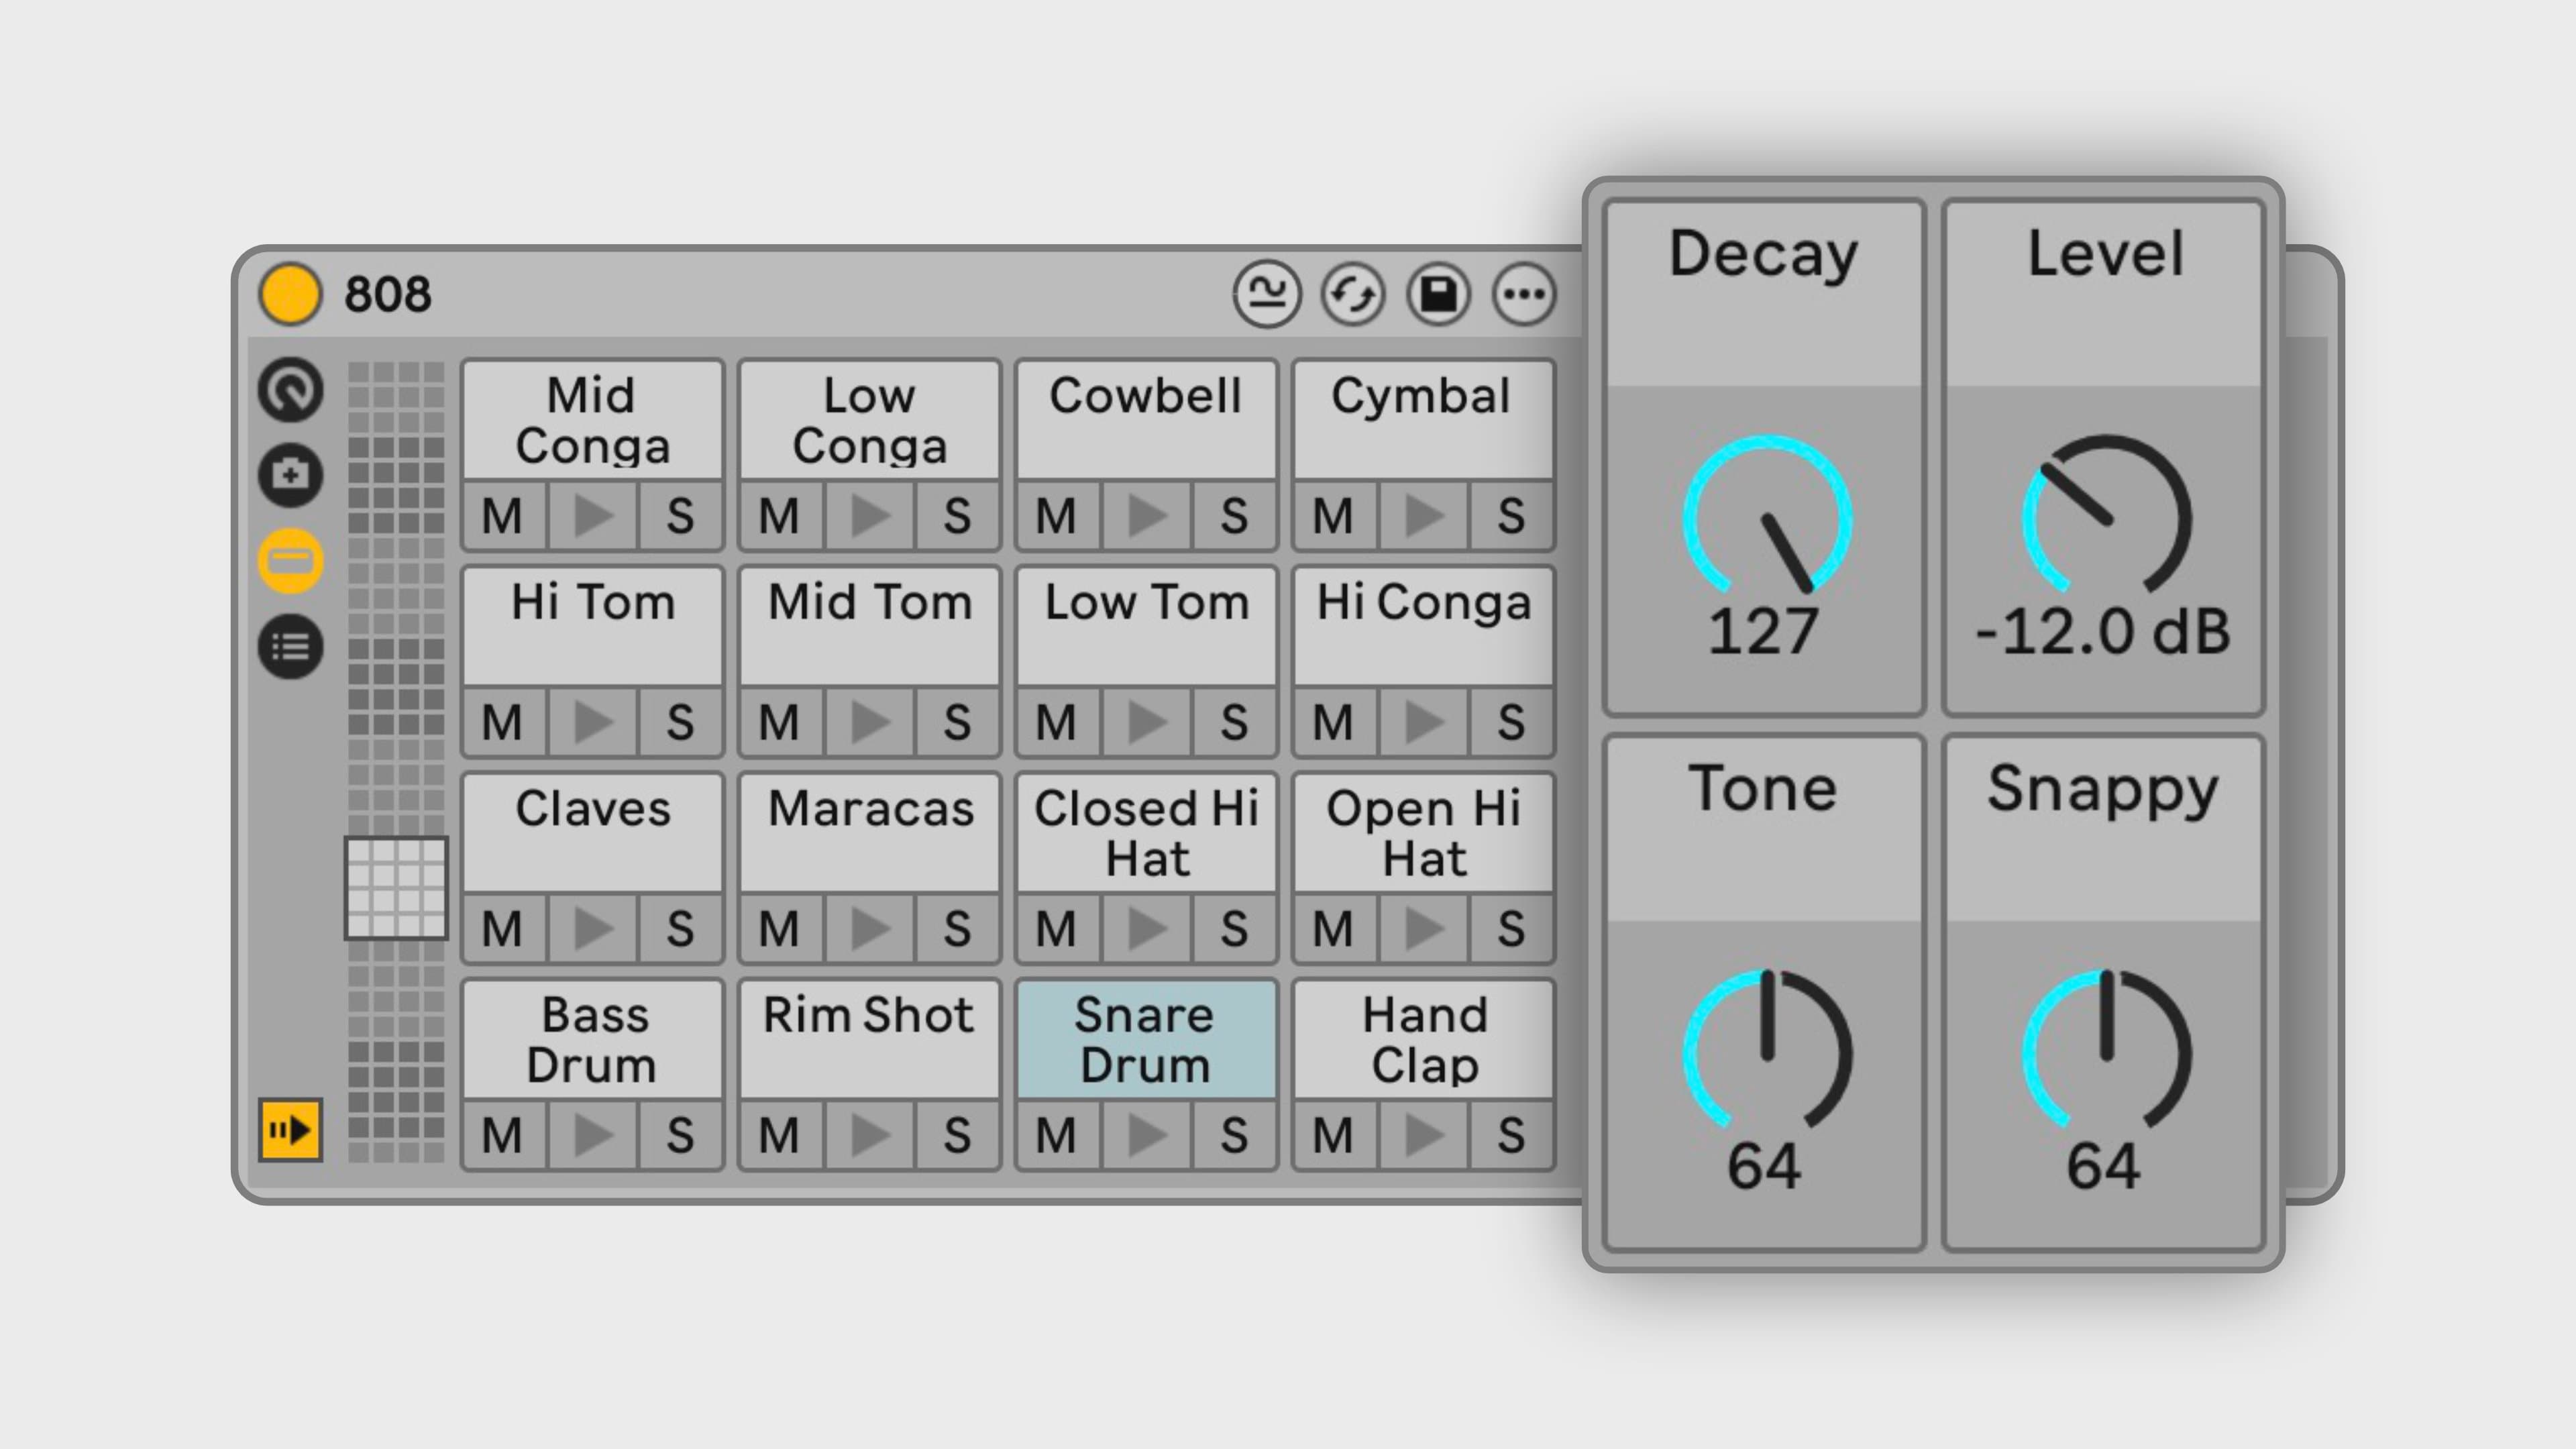Solo the Open Hi Hat pad
The height and width of the screenshot is (1449, 2576).
point(1511,929)
